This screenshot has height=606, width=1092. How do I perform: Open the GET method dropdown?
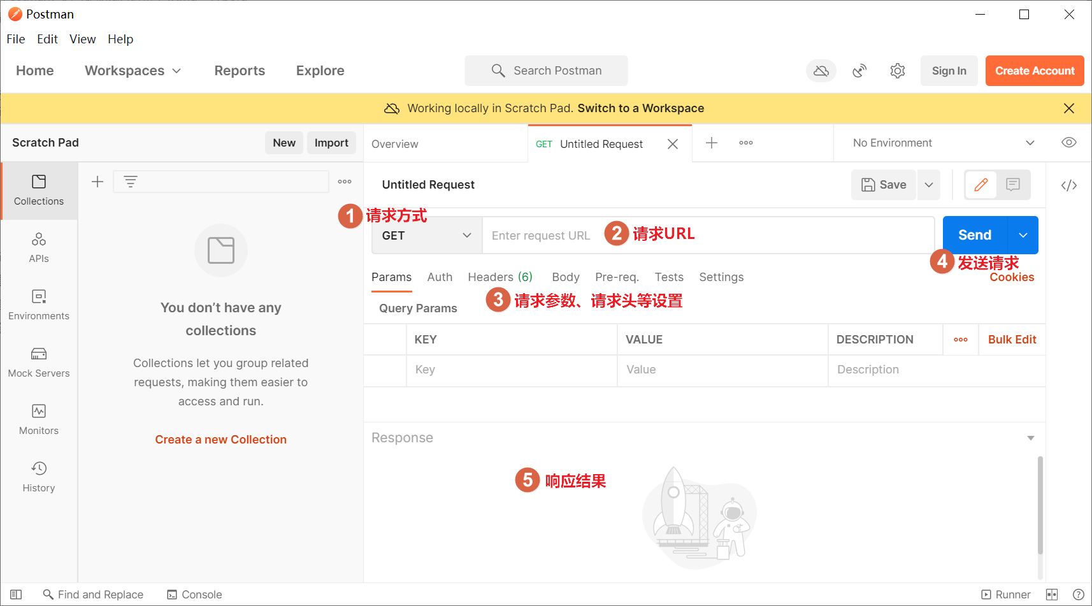[426, 235]
